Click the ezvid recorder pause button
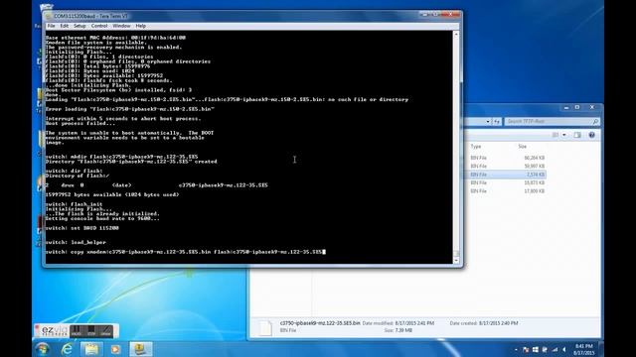This screenshot has width=636, height=357. click(x=76, y=330)
